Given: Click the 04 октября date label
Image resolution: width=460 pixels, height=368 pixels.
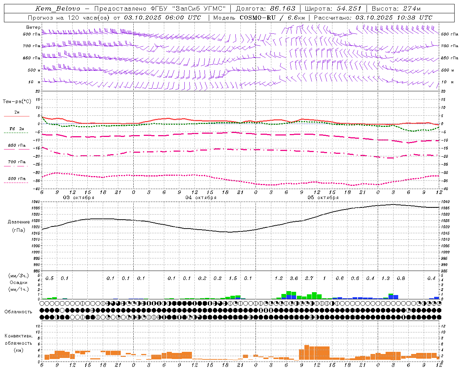Looking at the screenshot, I should point(201,198).
